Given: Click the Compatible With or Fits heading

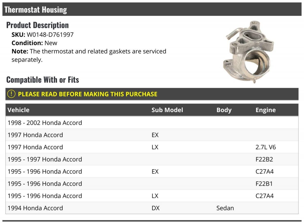Looking at the screenshot, I should (x=43, y=80).
